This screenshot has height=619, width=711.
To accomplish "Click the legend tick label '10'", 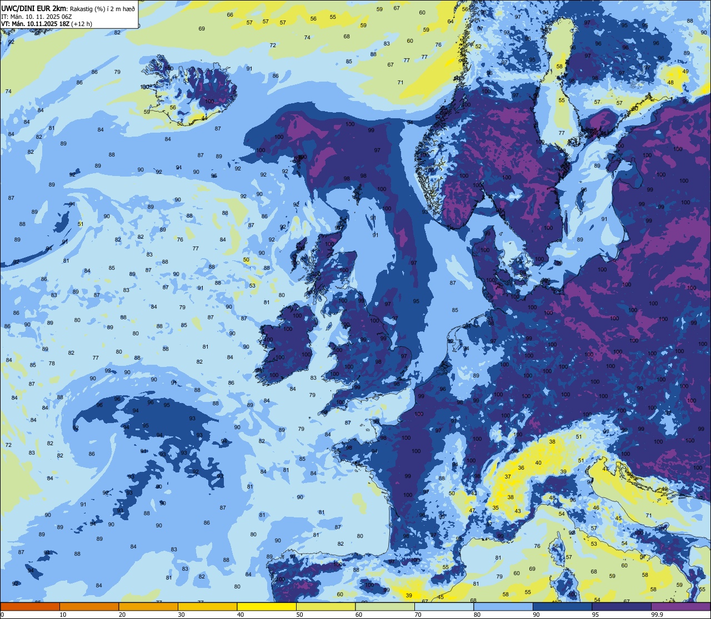I will tap(63, 615).
